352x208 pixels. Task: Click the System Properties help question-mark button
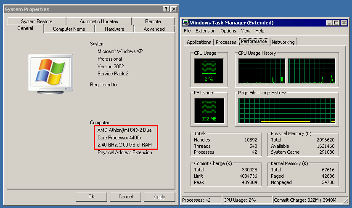pos(166,9)
